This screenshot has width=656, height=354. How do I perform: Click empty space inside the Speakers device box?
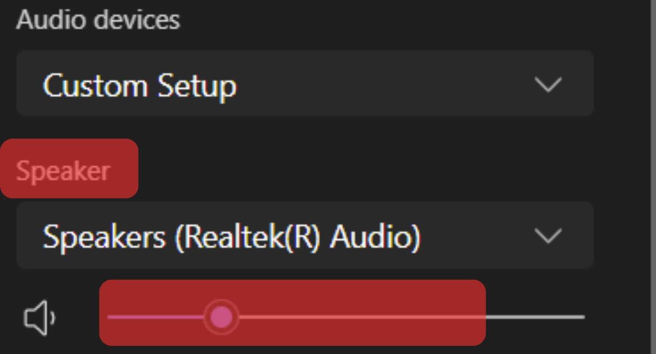[x=475, y=235]
